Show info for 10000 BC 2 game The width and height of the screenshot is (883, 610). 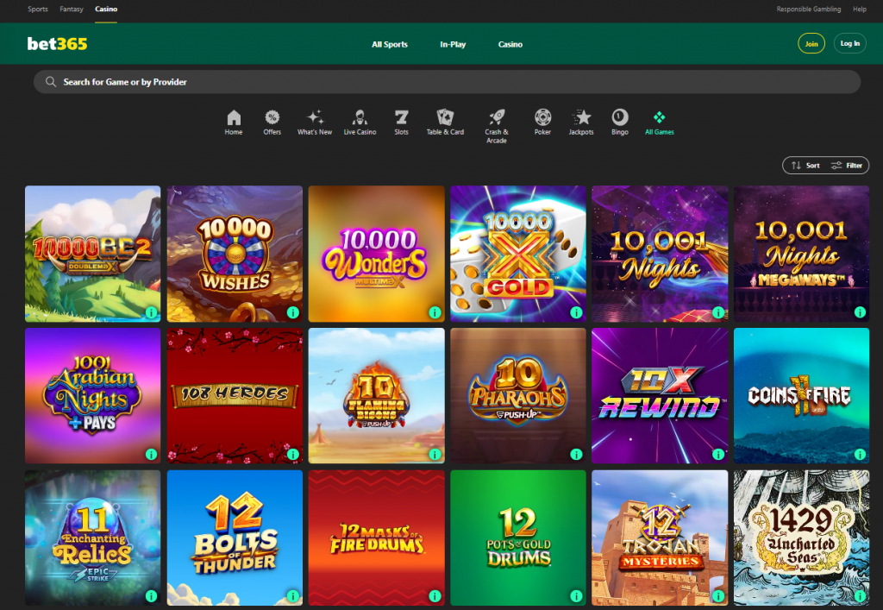151,312
